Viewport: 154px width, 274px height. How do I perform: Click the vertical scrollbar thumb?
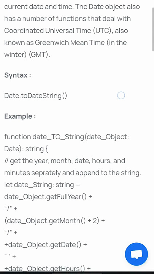coord(153,29)
